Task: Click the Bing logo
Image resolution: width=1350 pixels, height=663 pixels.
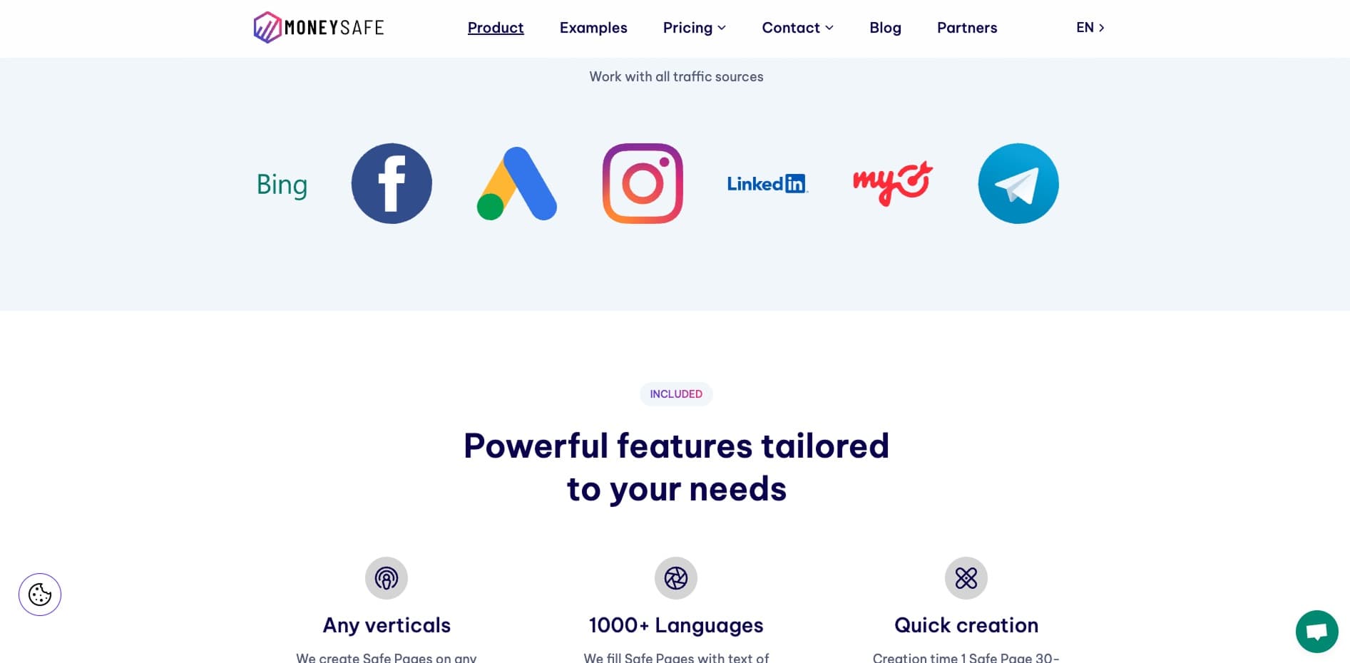Action: click(282, 185)
